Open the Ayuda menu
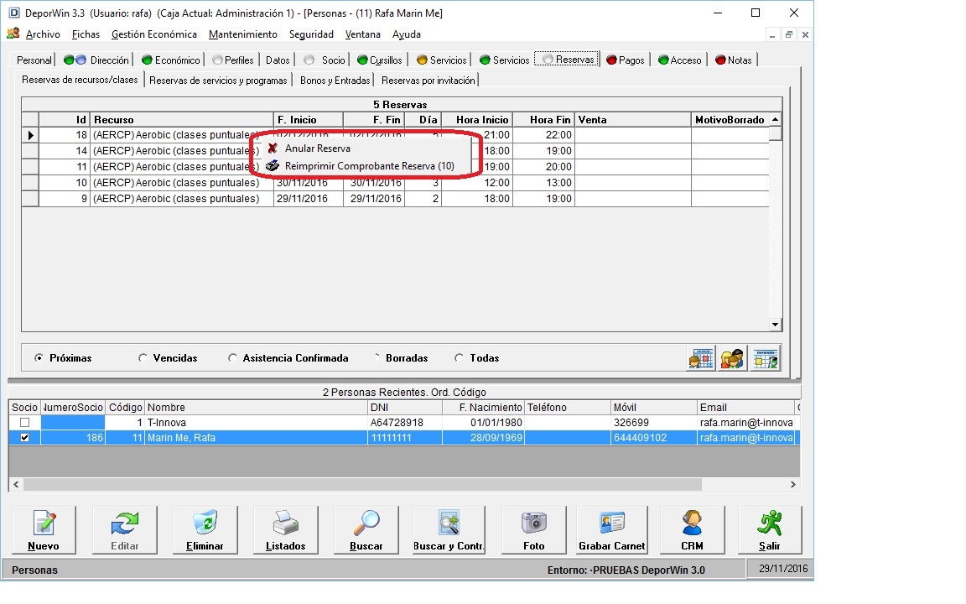Image resolution: width=966 pixels, height=604 pixels. tap(407, 34)
